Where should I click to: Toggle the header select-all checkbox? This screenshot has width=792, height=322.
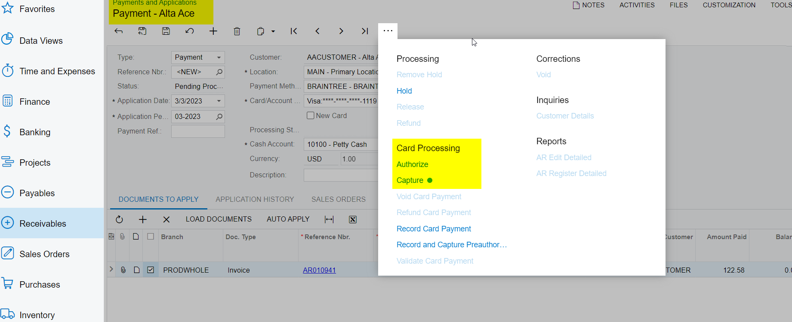(x=151, y=237)
